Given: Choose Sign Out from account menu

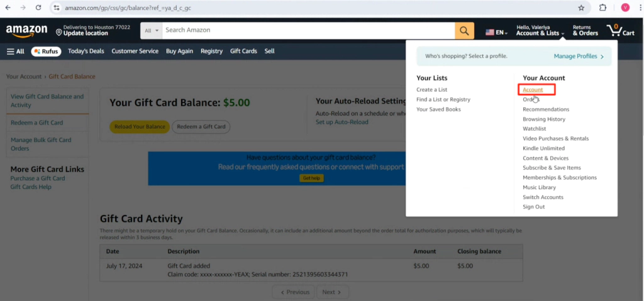Looking at the screenshot, I should [533, 207].
